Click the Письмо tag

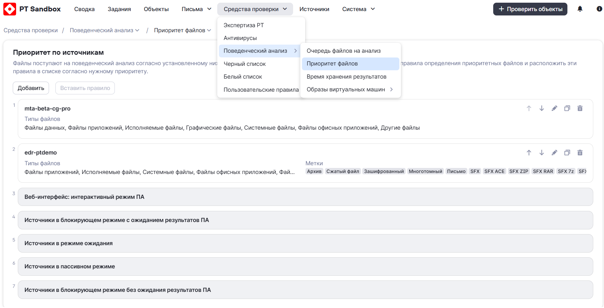[x=456, y=171]
